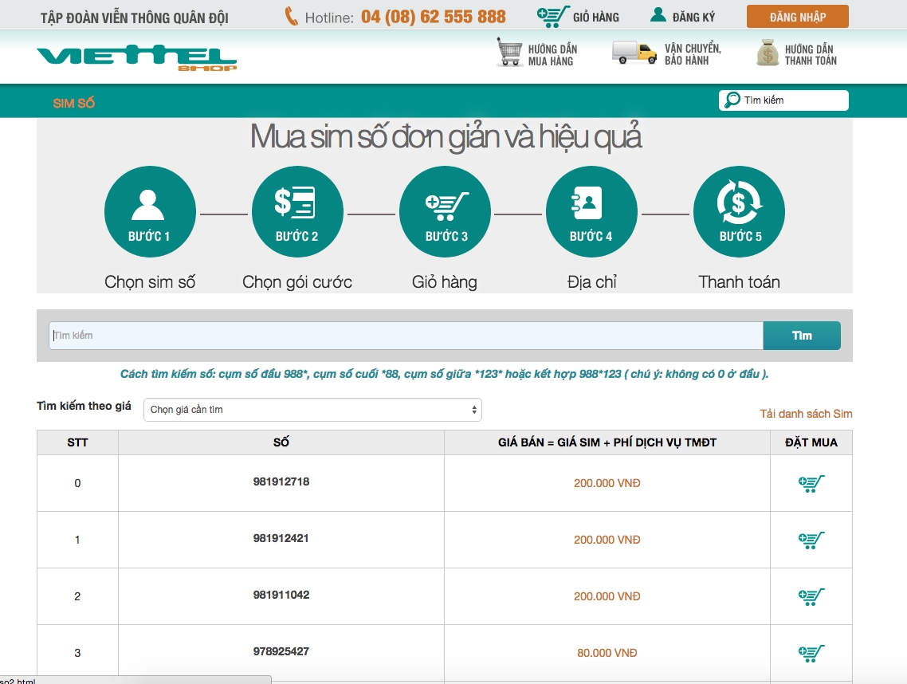Image resolution: width=907 pixels, height=684 pixels.
Task: Click the Đăng nhập button
Action: (x=798, y=17)
